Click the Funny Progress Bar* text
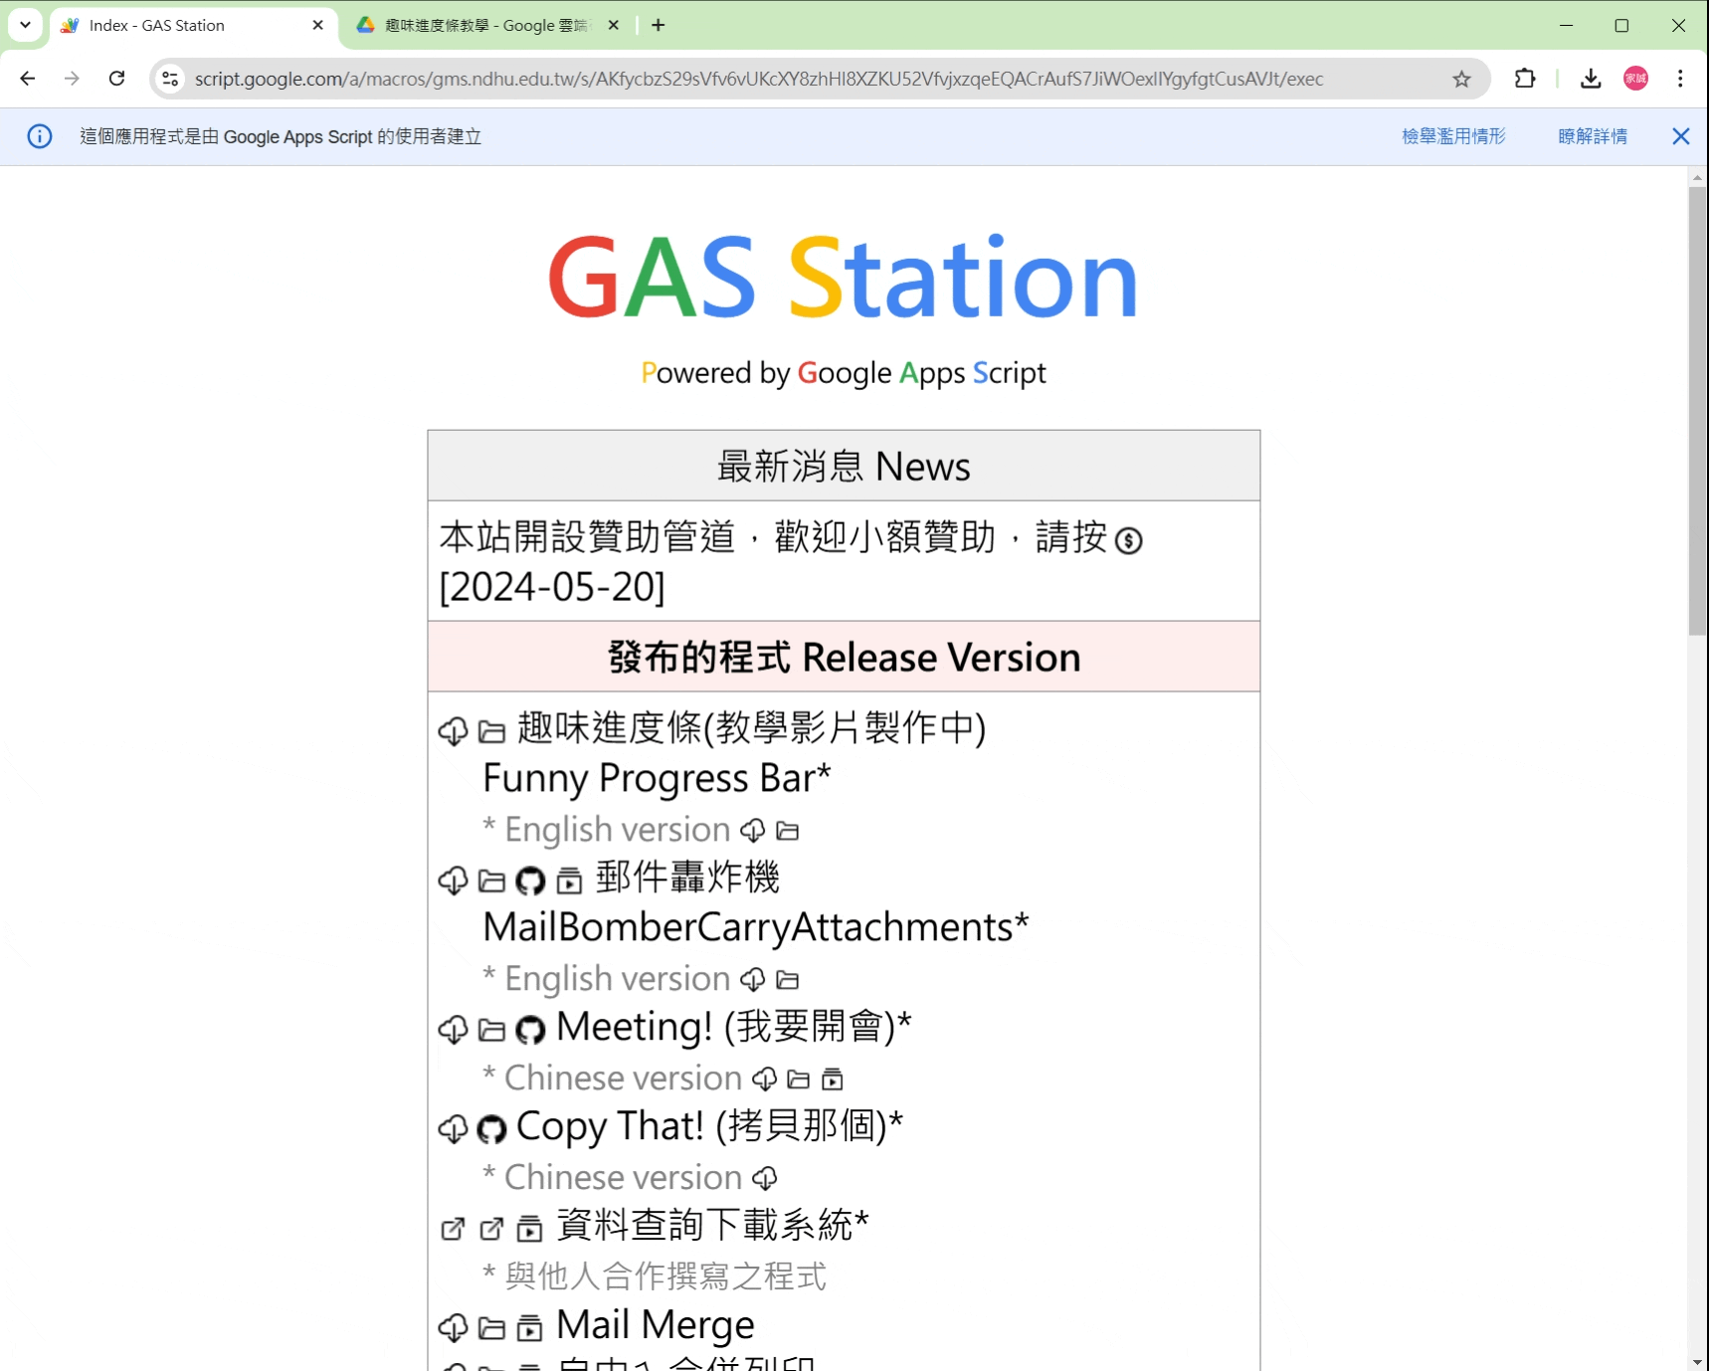Screen dimensions: 1709x1371 click(x=657, y=779)
